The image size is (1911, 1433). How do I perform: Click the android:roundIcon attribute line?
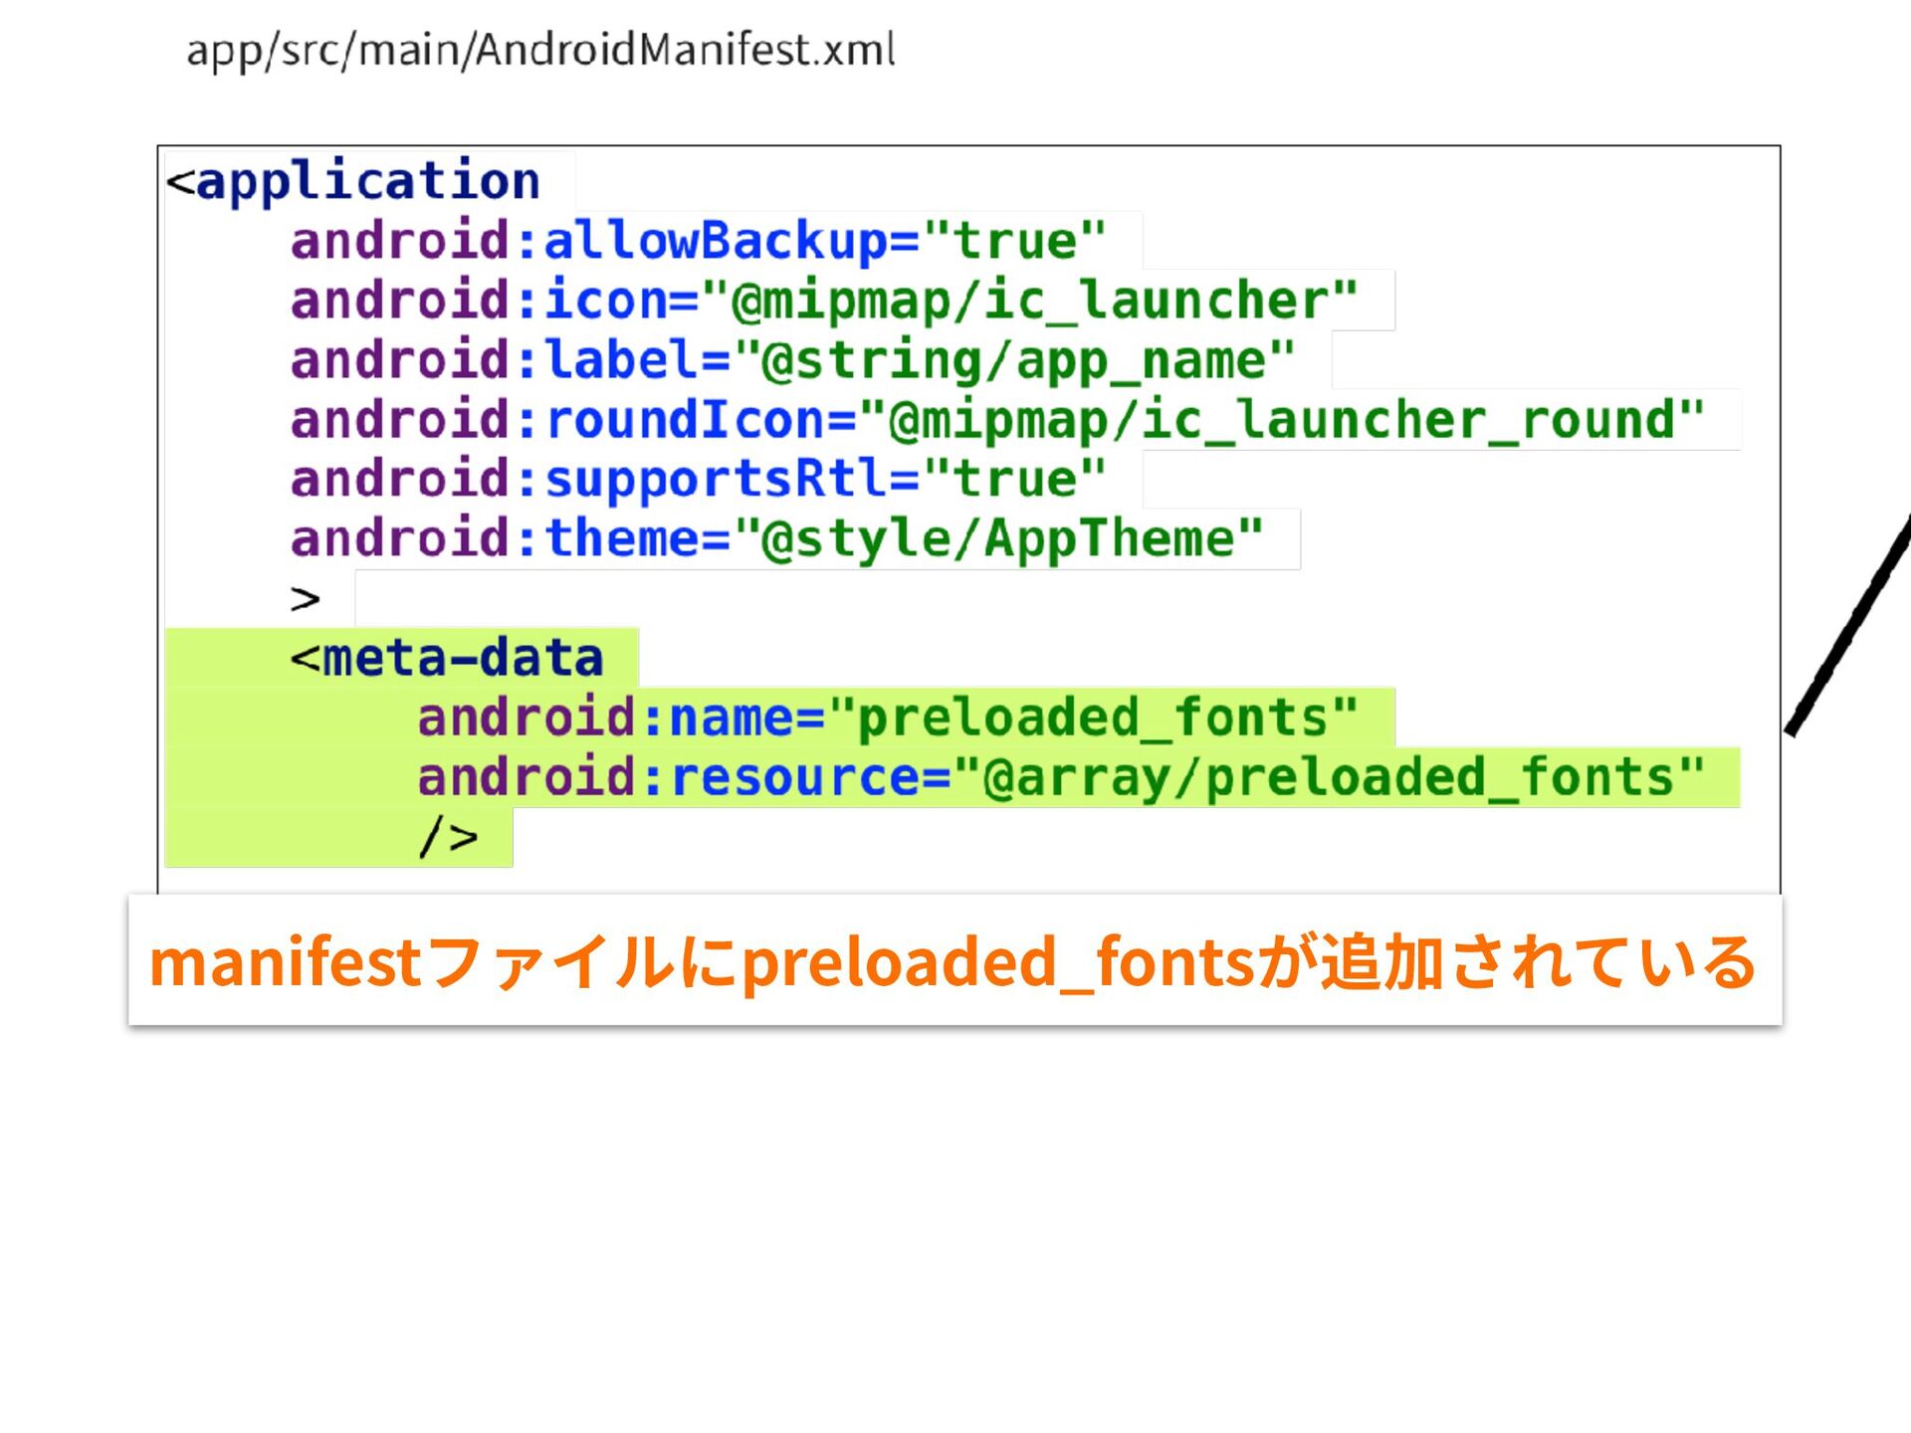pyautogui.click(x=998, y=420)
